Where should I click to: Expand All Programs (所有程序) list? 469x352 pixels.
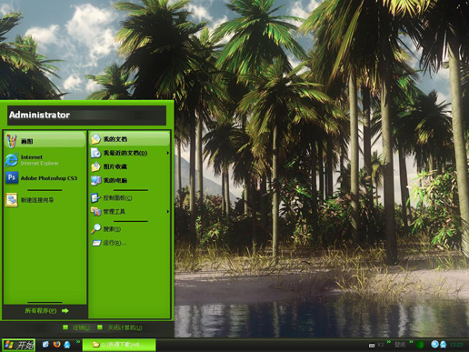pyautogui.click(x=46, y=311)
